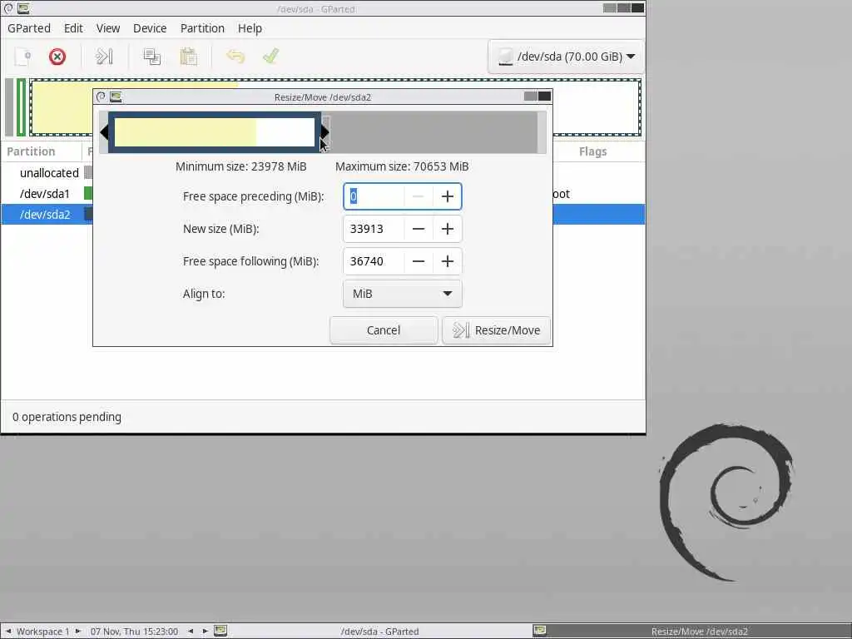
Task: Click the right resize handle arrow
Action: click(x=325, y=132)
